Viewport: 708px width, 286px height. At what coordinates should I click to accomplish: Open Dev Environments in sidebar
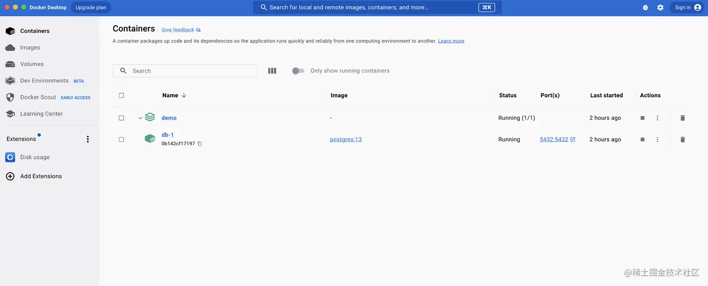point(45,81)
